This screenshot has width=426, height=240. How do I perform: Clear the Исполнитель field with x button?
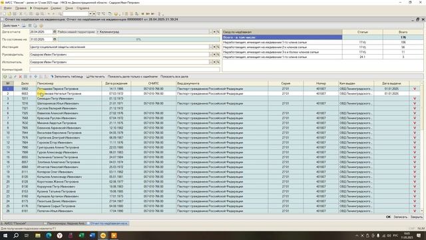[x=214, y=62]
